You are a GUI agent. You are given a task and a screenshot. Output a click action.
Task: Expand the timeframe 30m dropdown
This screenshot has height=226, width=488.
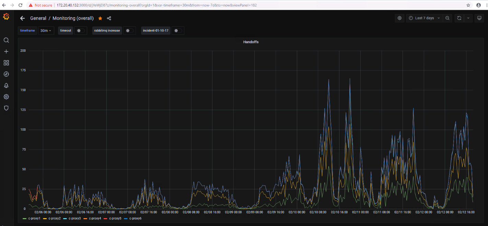pyautogui.click(x=46, y=31)
